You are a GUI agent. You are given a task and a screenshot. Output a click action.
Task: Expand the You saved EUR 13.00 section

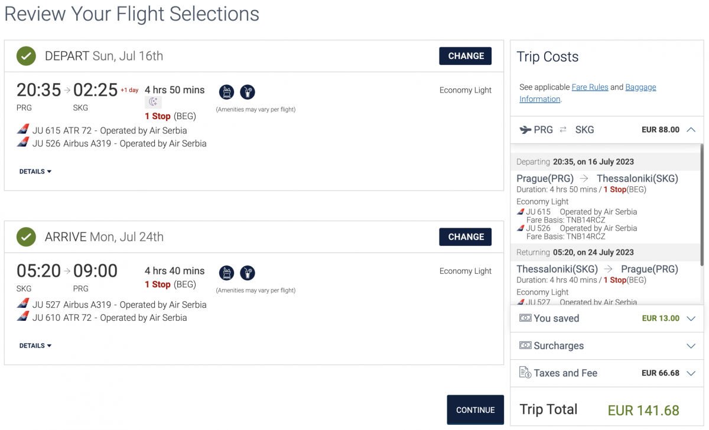691,319
